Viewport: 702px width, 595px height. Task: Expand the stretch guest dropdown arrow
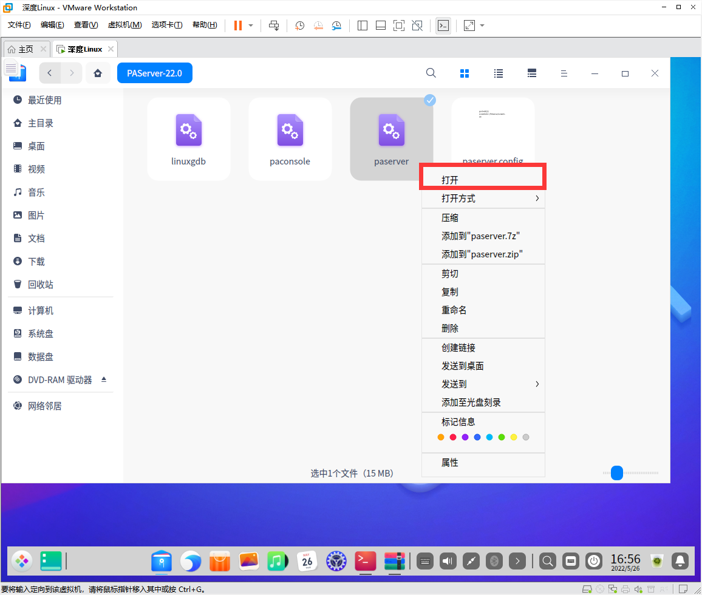[x=482, y=25]
